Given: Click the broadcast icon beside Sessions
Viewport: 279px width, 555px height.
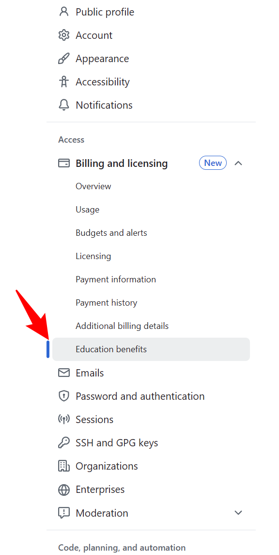Looking at the screenshot, I should click(64, 419).
